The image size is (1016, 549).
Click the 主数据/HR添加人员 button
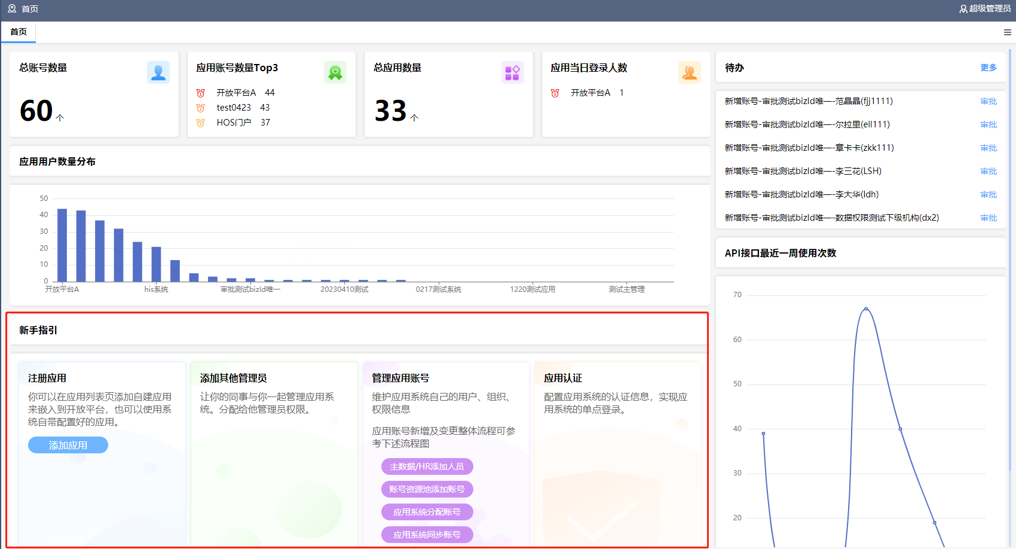[x=427, y=466]
